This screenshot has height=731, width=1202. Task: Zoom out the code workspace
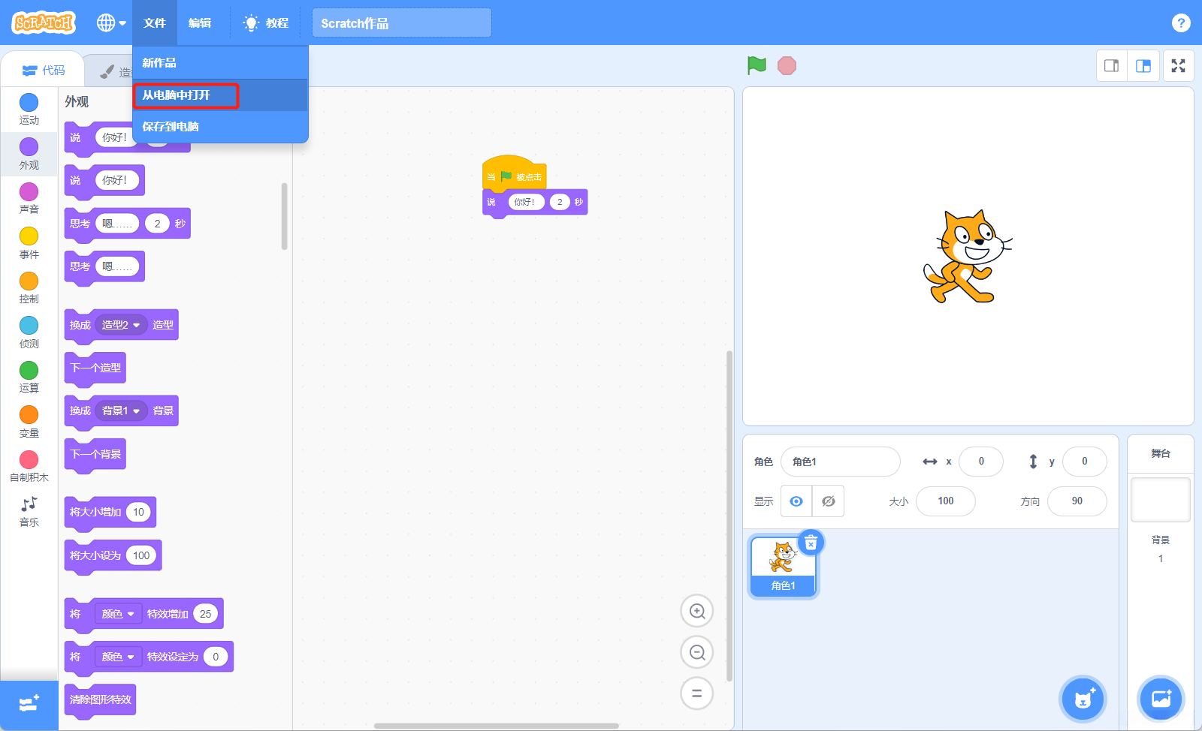(697, 652)
